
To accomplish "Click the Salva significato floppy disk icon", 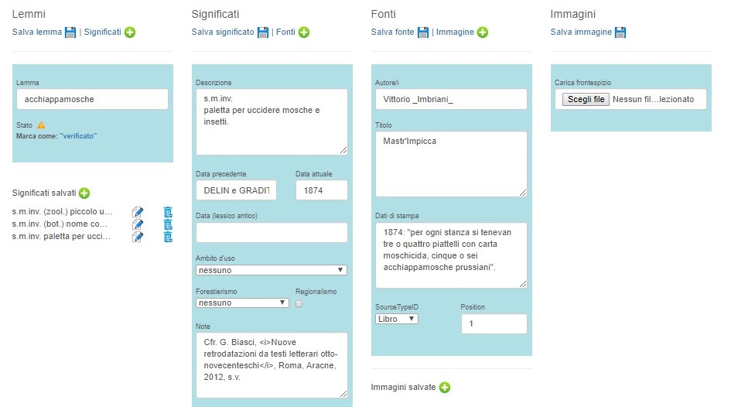I will [263, 32].
